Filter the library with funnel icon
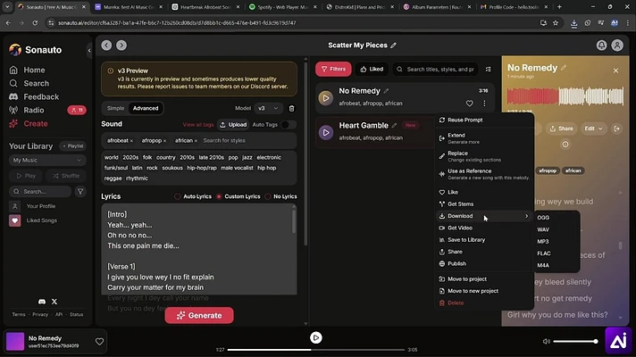The height and width of the screenshot is (357, 636). pos(80,192)
